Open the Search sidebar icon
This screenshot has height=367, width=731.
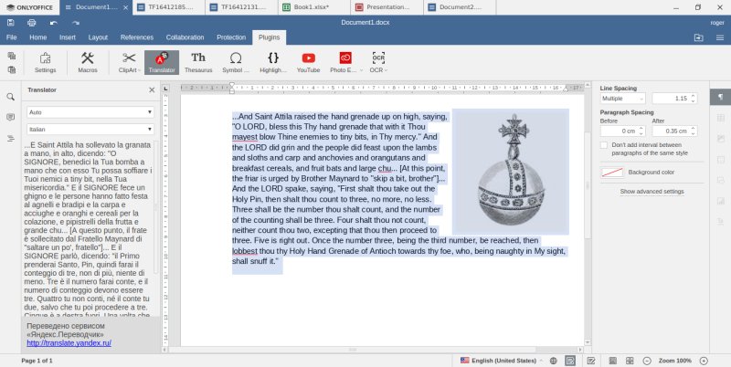click(10, 97)
